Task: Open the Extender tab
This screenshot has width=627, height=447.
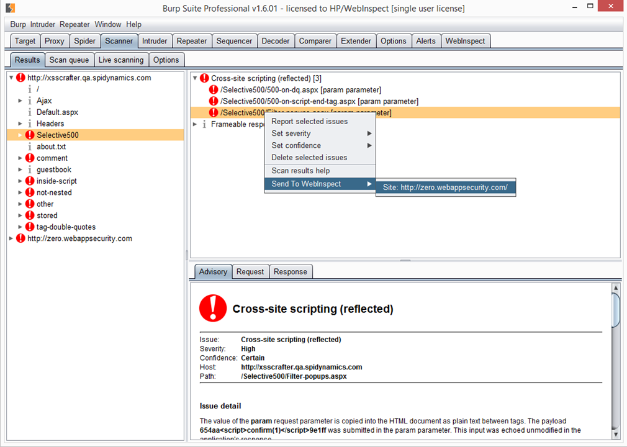Action: [x=356, y=41]
